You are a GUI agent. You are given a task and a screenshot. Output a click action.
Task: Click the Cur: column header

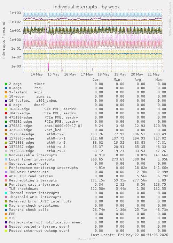click(x=97, y=80)
